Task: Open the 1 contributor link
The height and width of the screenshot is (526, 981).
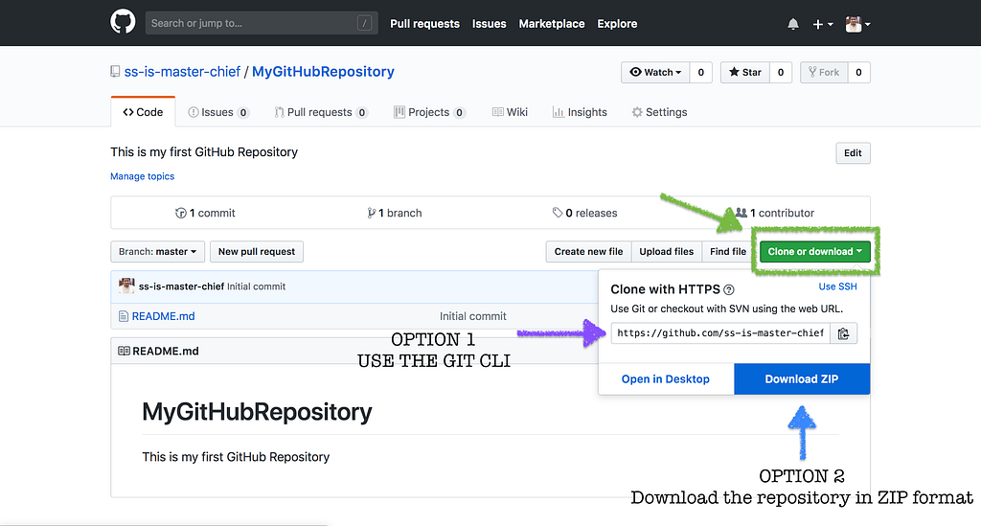Action: pos(774,214)
